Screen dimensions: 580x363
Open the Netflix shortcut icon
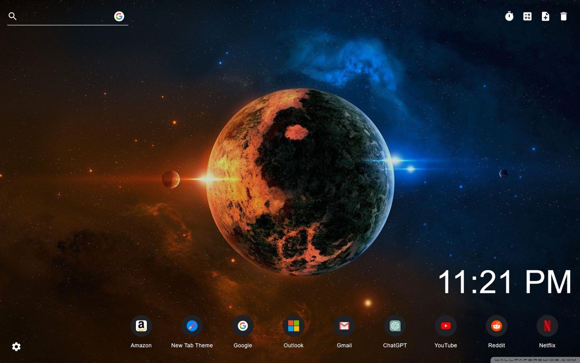547,326
